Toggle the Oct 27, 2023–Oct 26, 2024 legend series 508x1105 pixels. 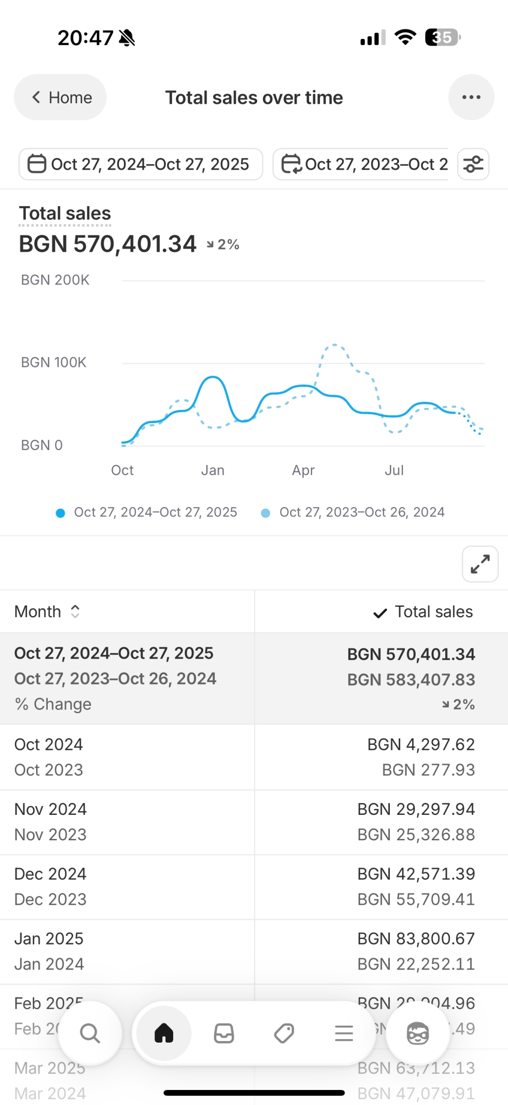352,512
